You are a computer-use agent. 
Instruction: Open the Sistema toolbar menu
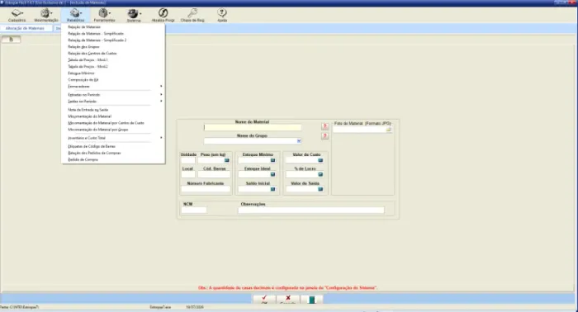134,15
